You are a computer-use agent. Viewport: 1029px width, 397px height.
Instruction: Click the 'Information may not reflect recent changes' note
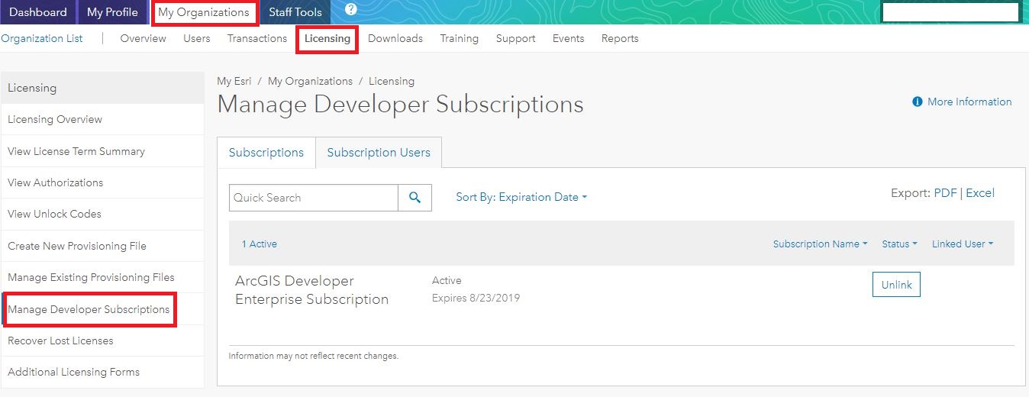click(314, 356)
